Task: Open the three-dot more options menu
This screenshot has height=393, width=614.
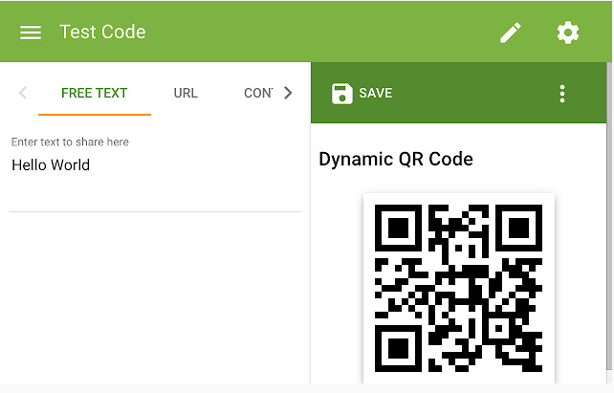Action: (562, 94)
